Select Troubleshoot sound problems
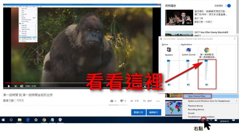The image size is (239, 131). 210,117
